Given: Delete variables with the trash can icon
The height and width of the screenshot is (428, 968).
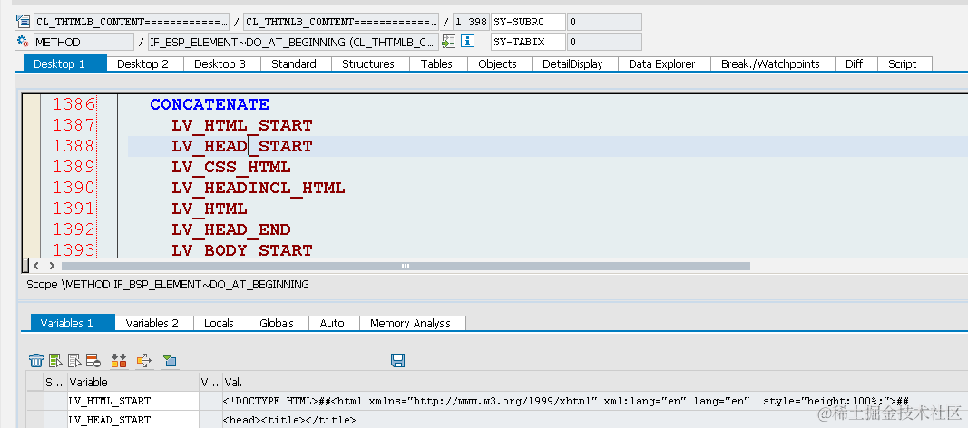Looking at the screenshot, I should click(36, 361).
